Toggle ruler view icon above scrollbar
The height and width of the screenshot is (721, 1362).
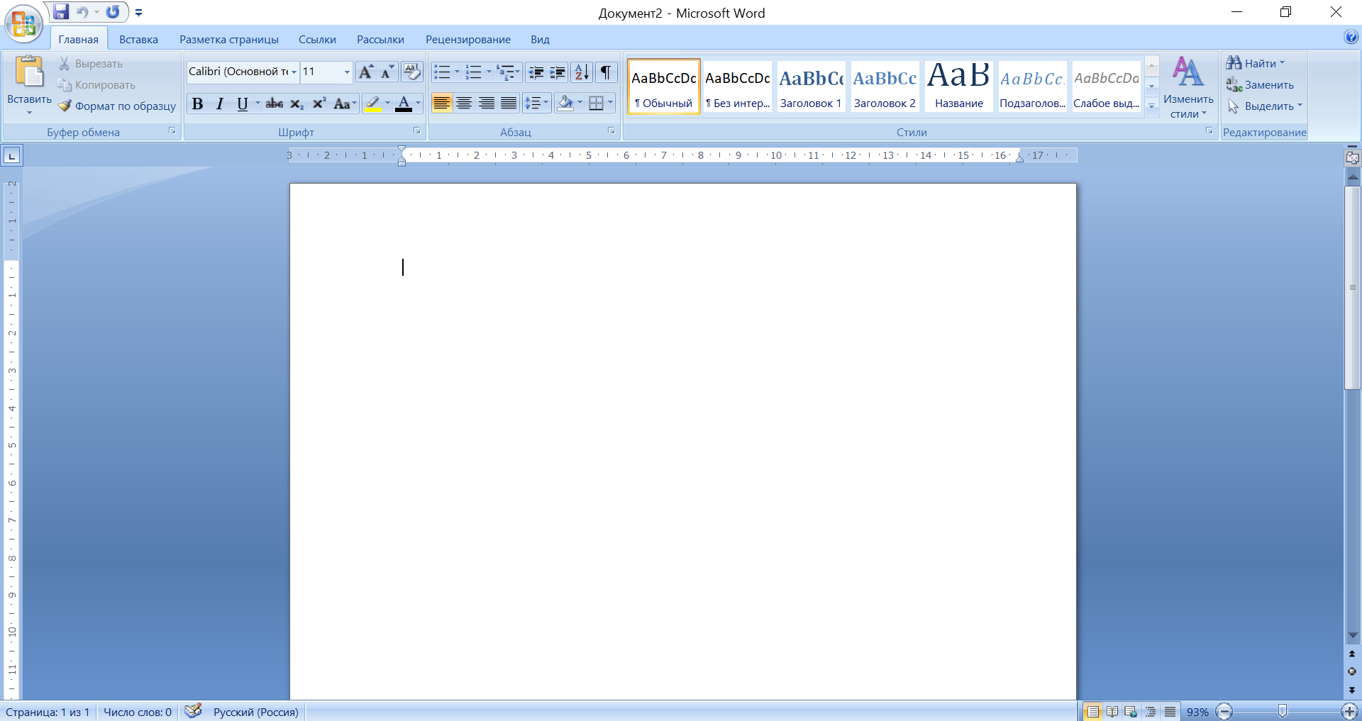click(x=1353, y=157)
